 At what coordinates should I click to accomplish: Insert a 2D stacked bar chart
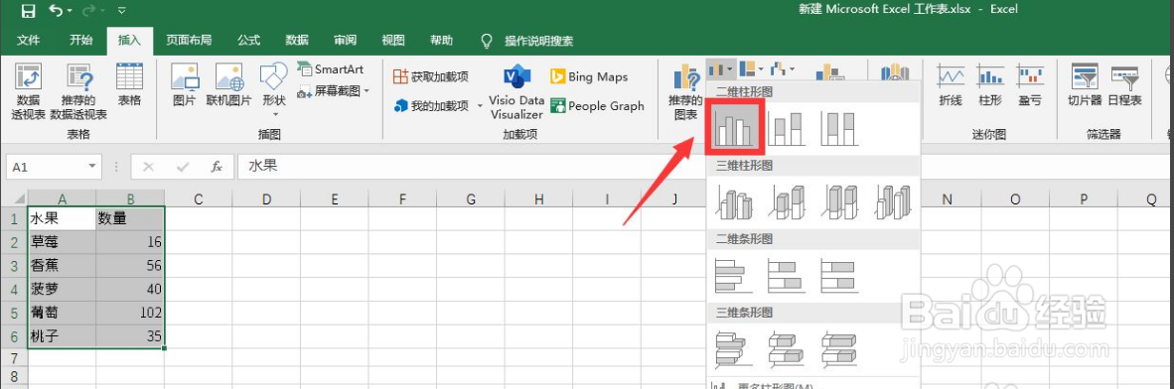click(x=787, y=275)
